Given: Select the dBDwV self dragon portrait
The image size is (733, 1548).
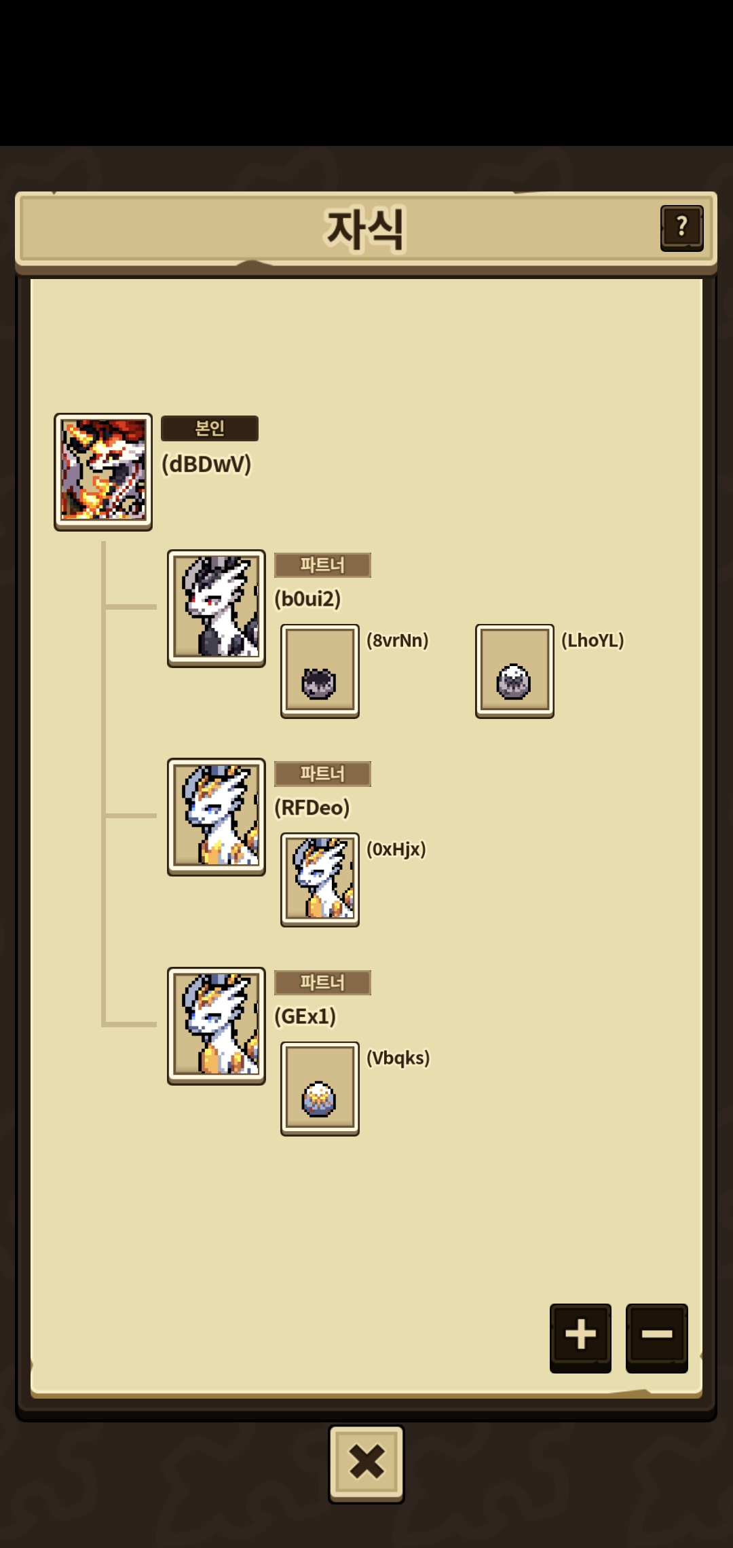Looking at the screenshot, I should coord(103,472).
